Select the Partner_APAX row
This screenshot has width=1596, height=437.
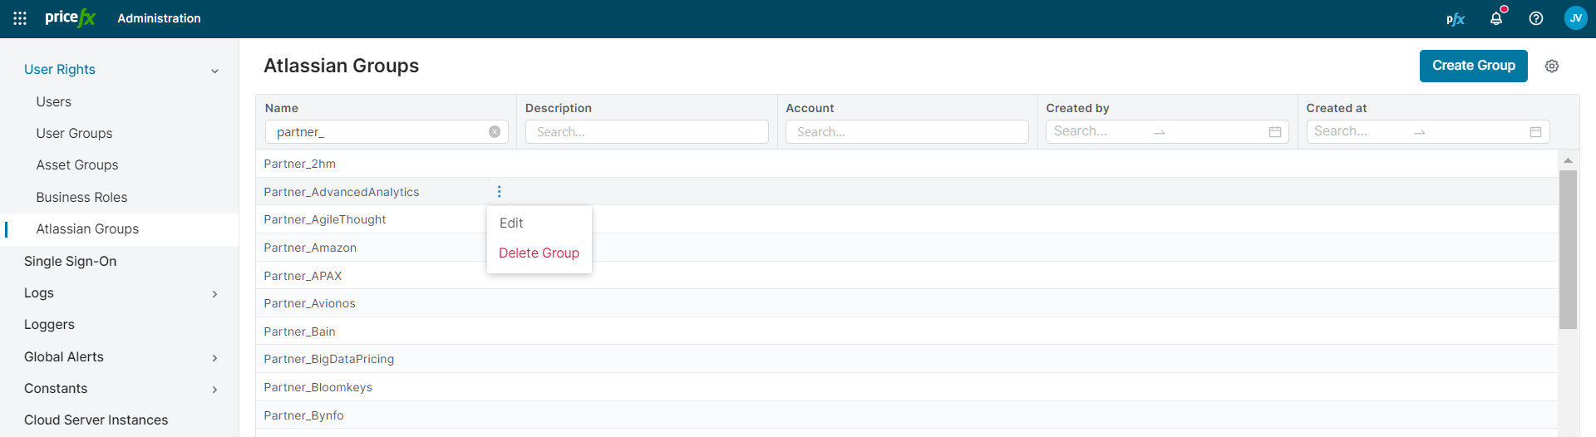point(907,276)
